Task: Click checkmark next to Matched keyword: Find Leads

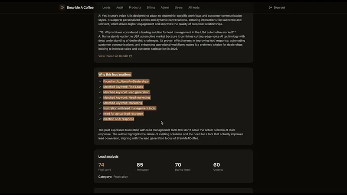Action: [100, 87]
